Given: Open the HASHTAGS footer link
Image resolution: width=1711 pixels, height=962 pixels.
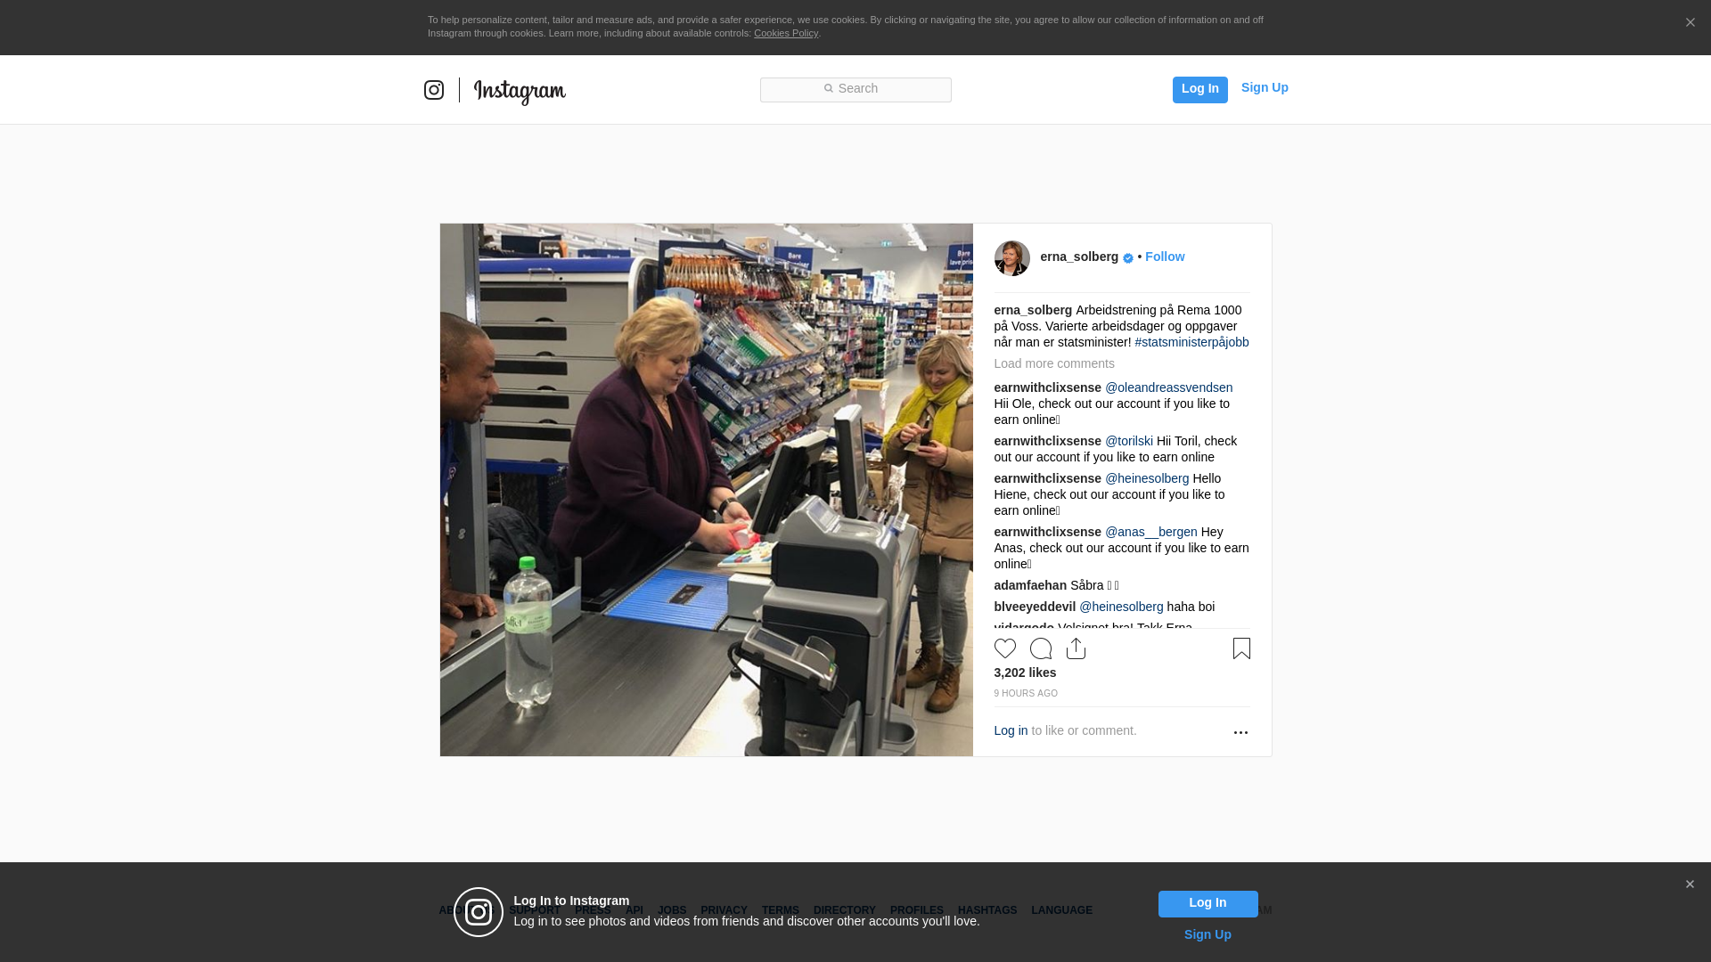Looking at the screenshot, I should (x=987, y=910).
